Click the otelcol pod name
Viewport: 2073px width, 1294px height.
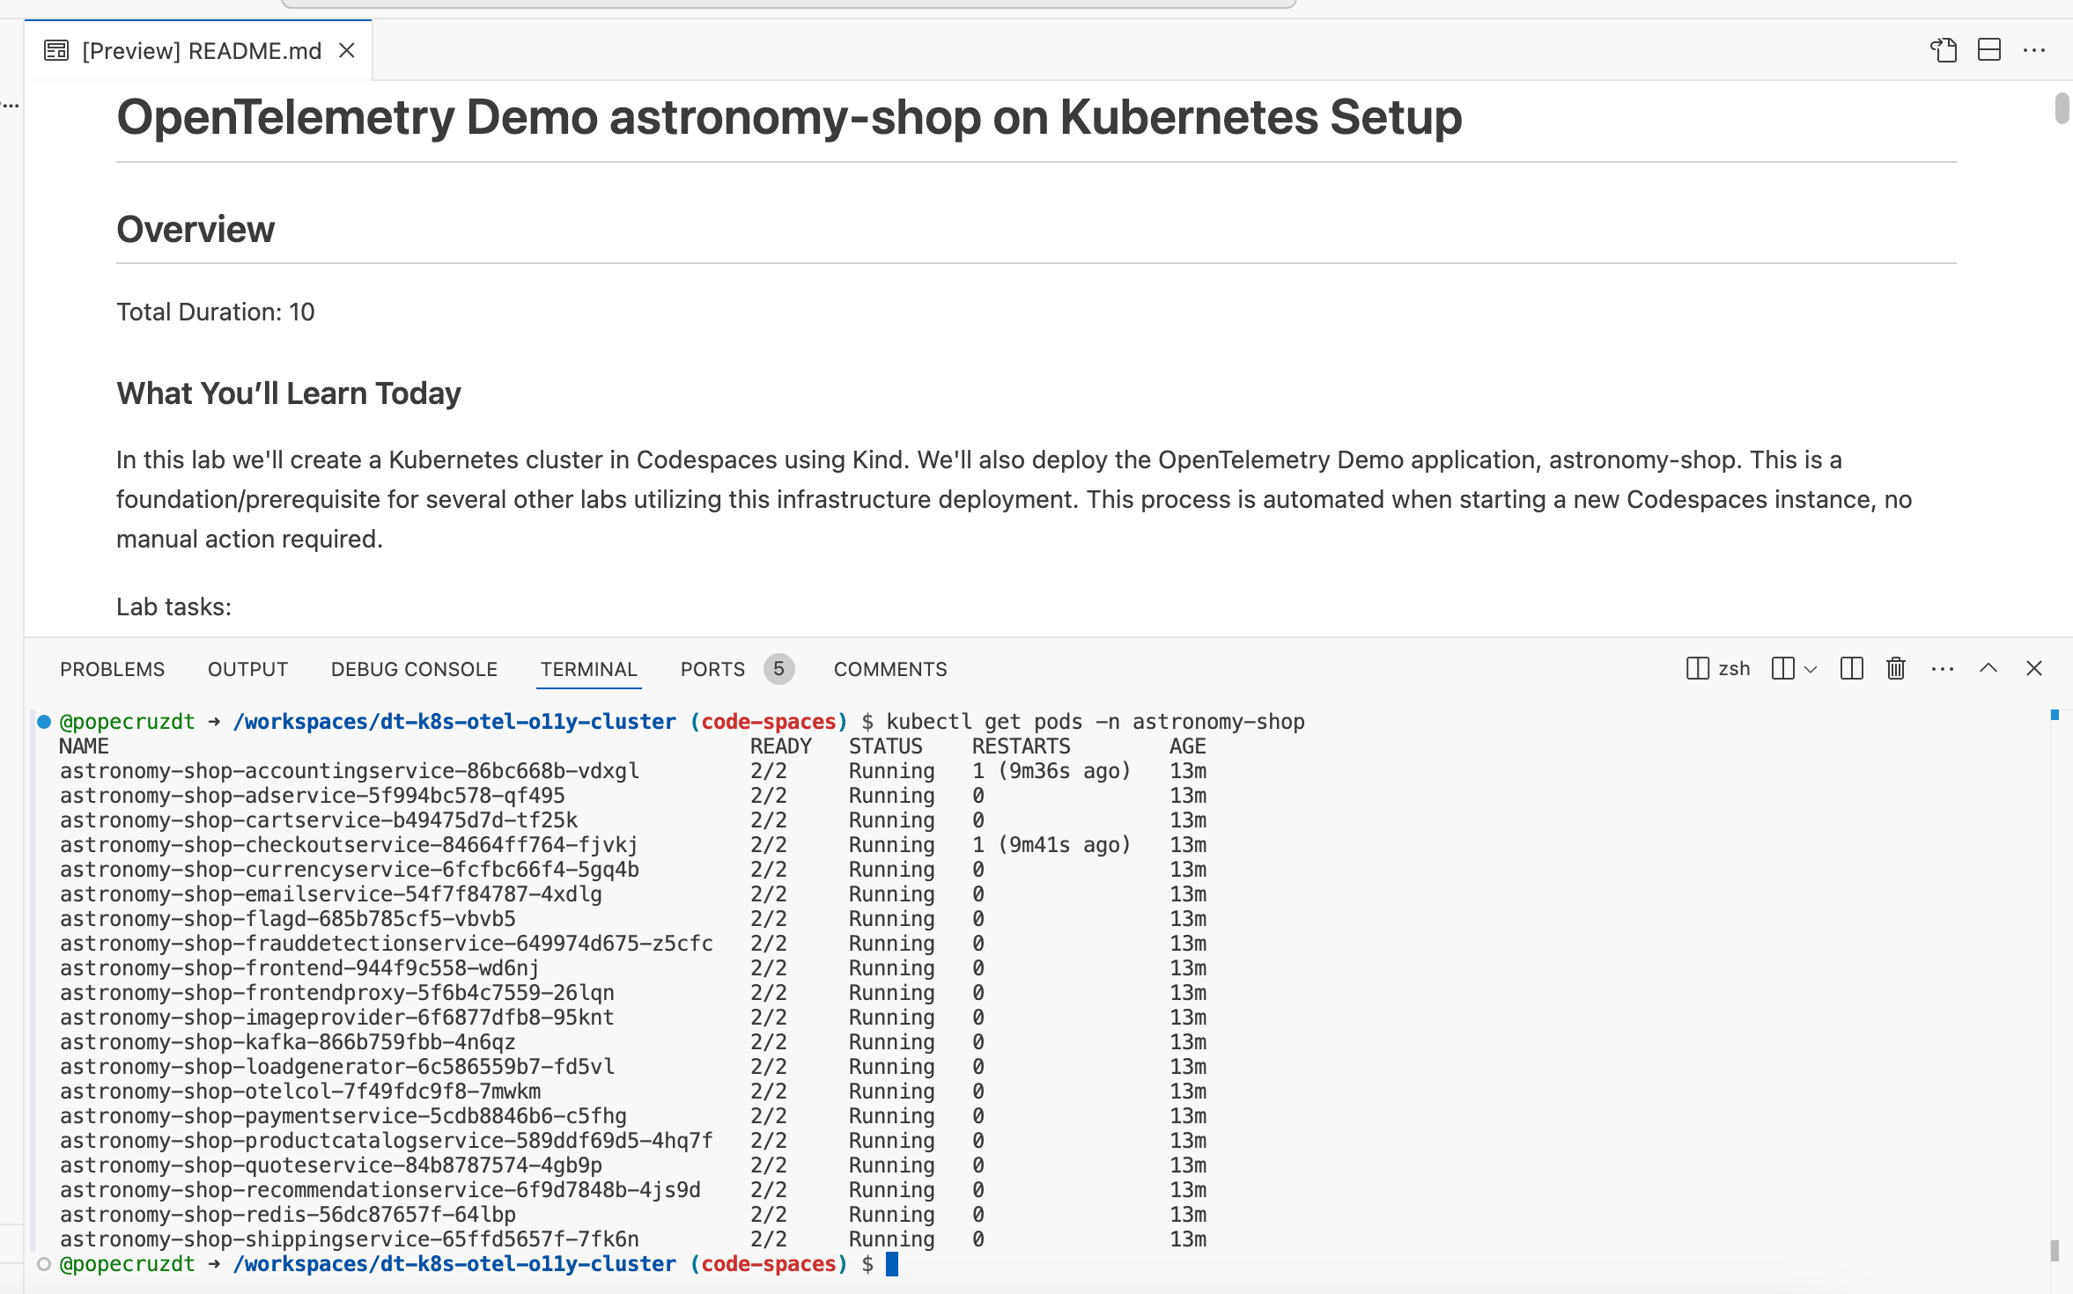pos(300,1092)
